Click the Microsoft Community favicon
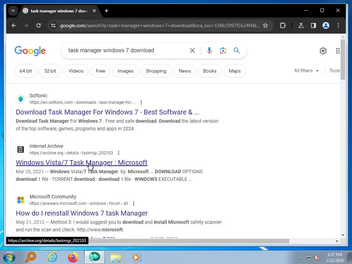Viewport: 352px width, 264px height. pos(21,200)
